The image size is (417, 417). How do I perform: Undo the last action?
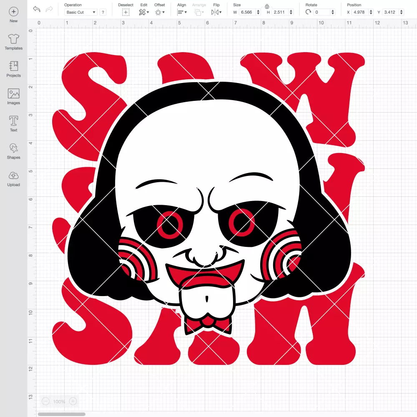click(x=37, y=9)
